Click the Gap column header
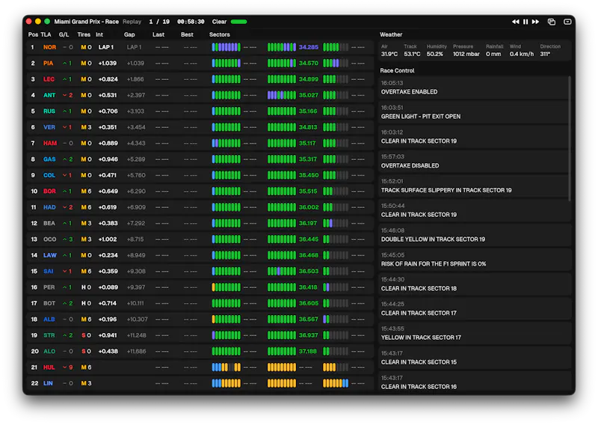Viewport: 598px width, 425px height. [x=129, y=34]
